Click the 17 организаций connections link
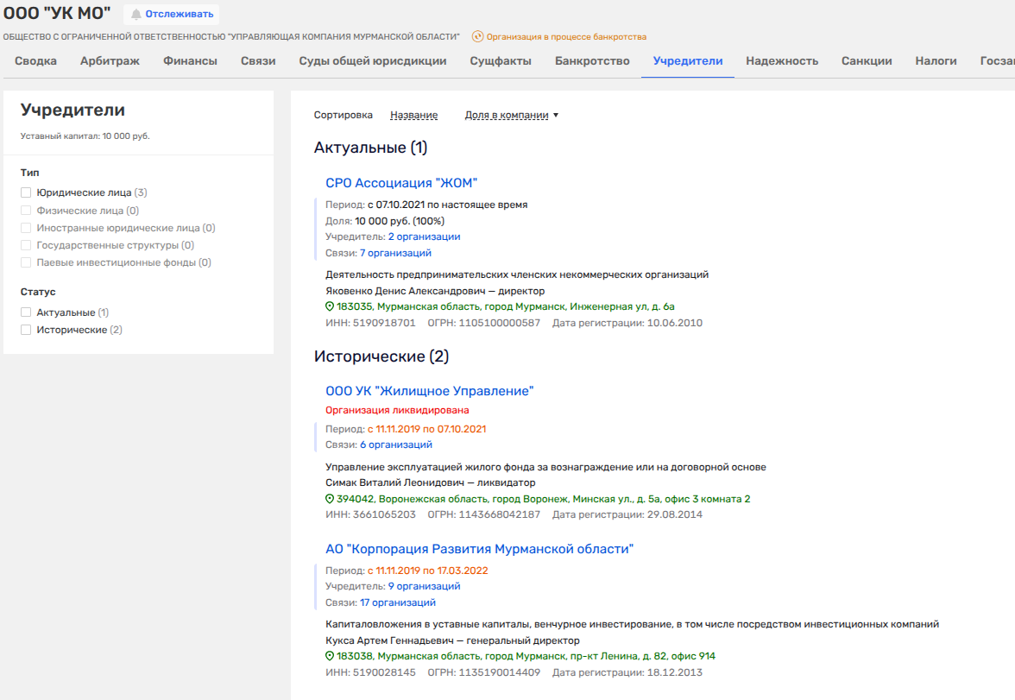This screenshot has width=1015, height=700. click(x=398, y=602)
